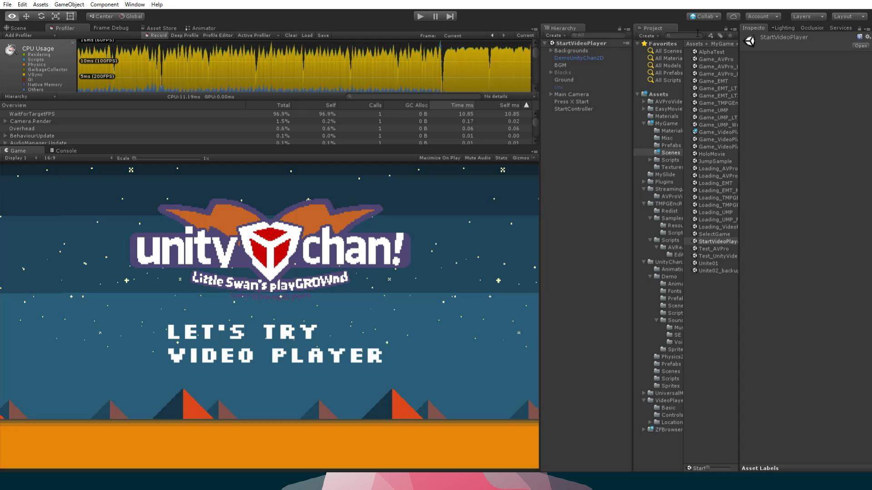Select the Unite01 scene asset
This screenshot has width=872, height=490.
pos(708,263)
